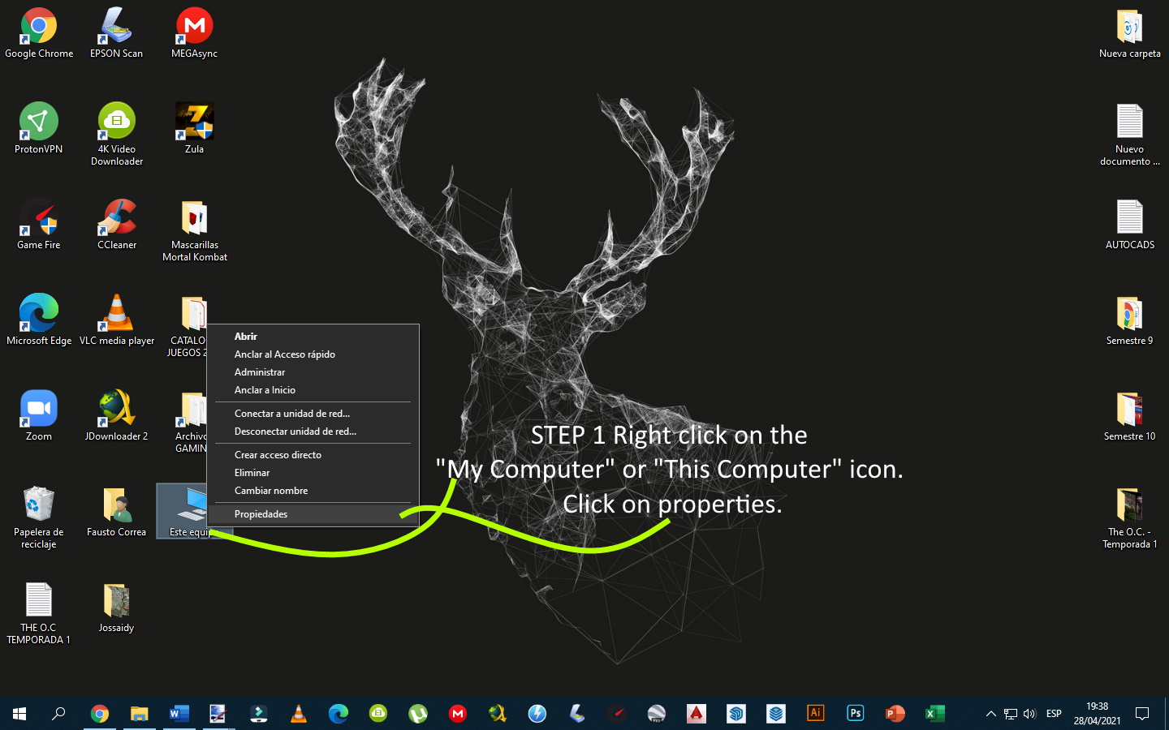This screenshot has height=730, width=1169.
Task: Open File Explorer from the taskbar
Action: click(140, 714)
